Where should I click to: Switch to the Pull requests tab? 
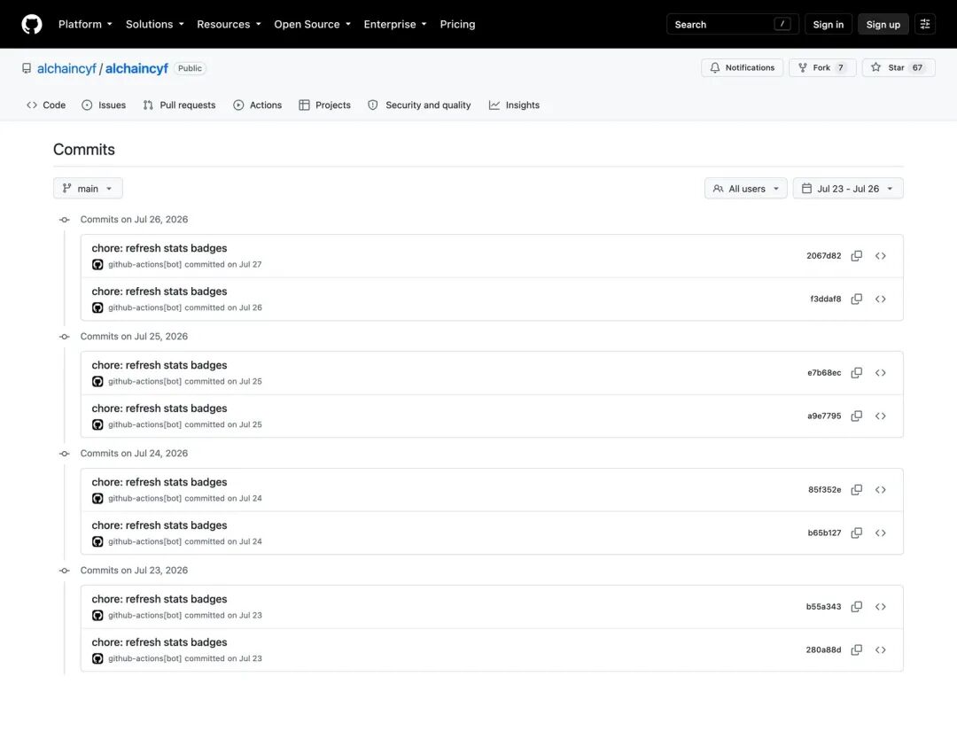click(x=179, y=105)
